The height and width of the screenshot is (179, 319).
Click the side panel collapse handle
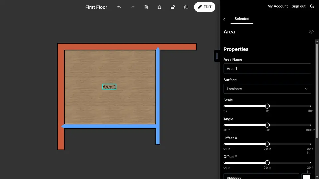[x=217, y=56]
